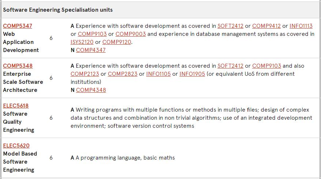Click the COMP9120 link
The image size is (321, 179).
click(x=117, y=42)
